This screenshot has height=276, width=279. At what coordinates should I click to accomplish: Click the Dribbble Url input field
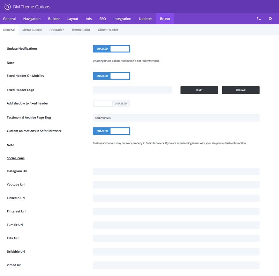[176, 252]
